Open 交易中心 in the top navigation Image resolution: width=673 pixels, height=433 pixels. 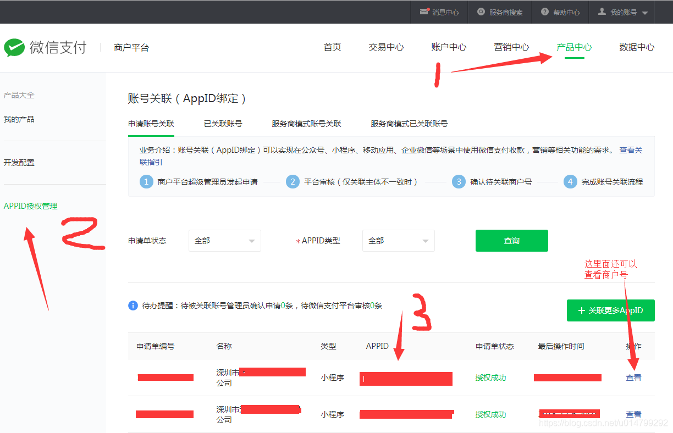pos(386,47)
